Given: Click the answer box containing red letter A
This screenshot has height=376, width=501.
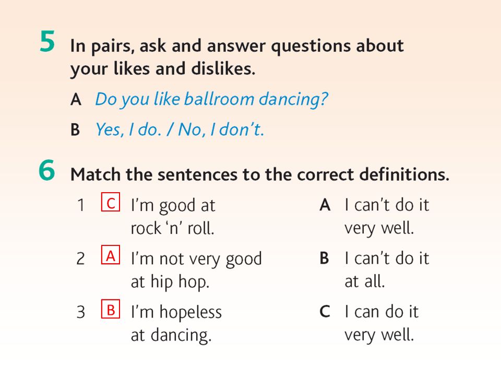Looking at the screenshot, I should point(111,255).
